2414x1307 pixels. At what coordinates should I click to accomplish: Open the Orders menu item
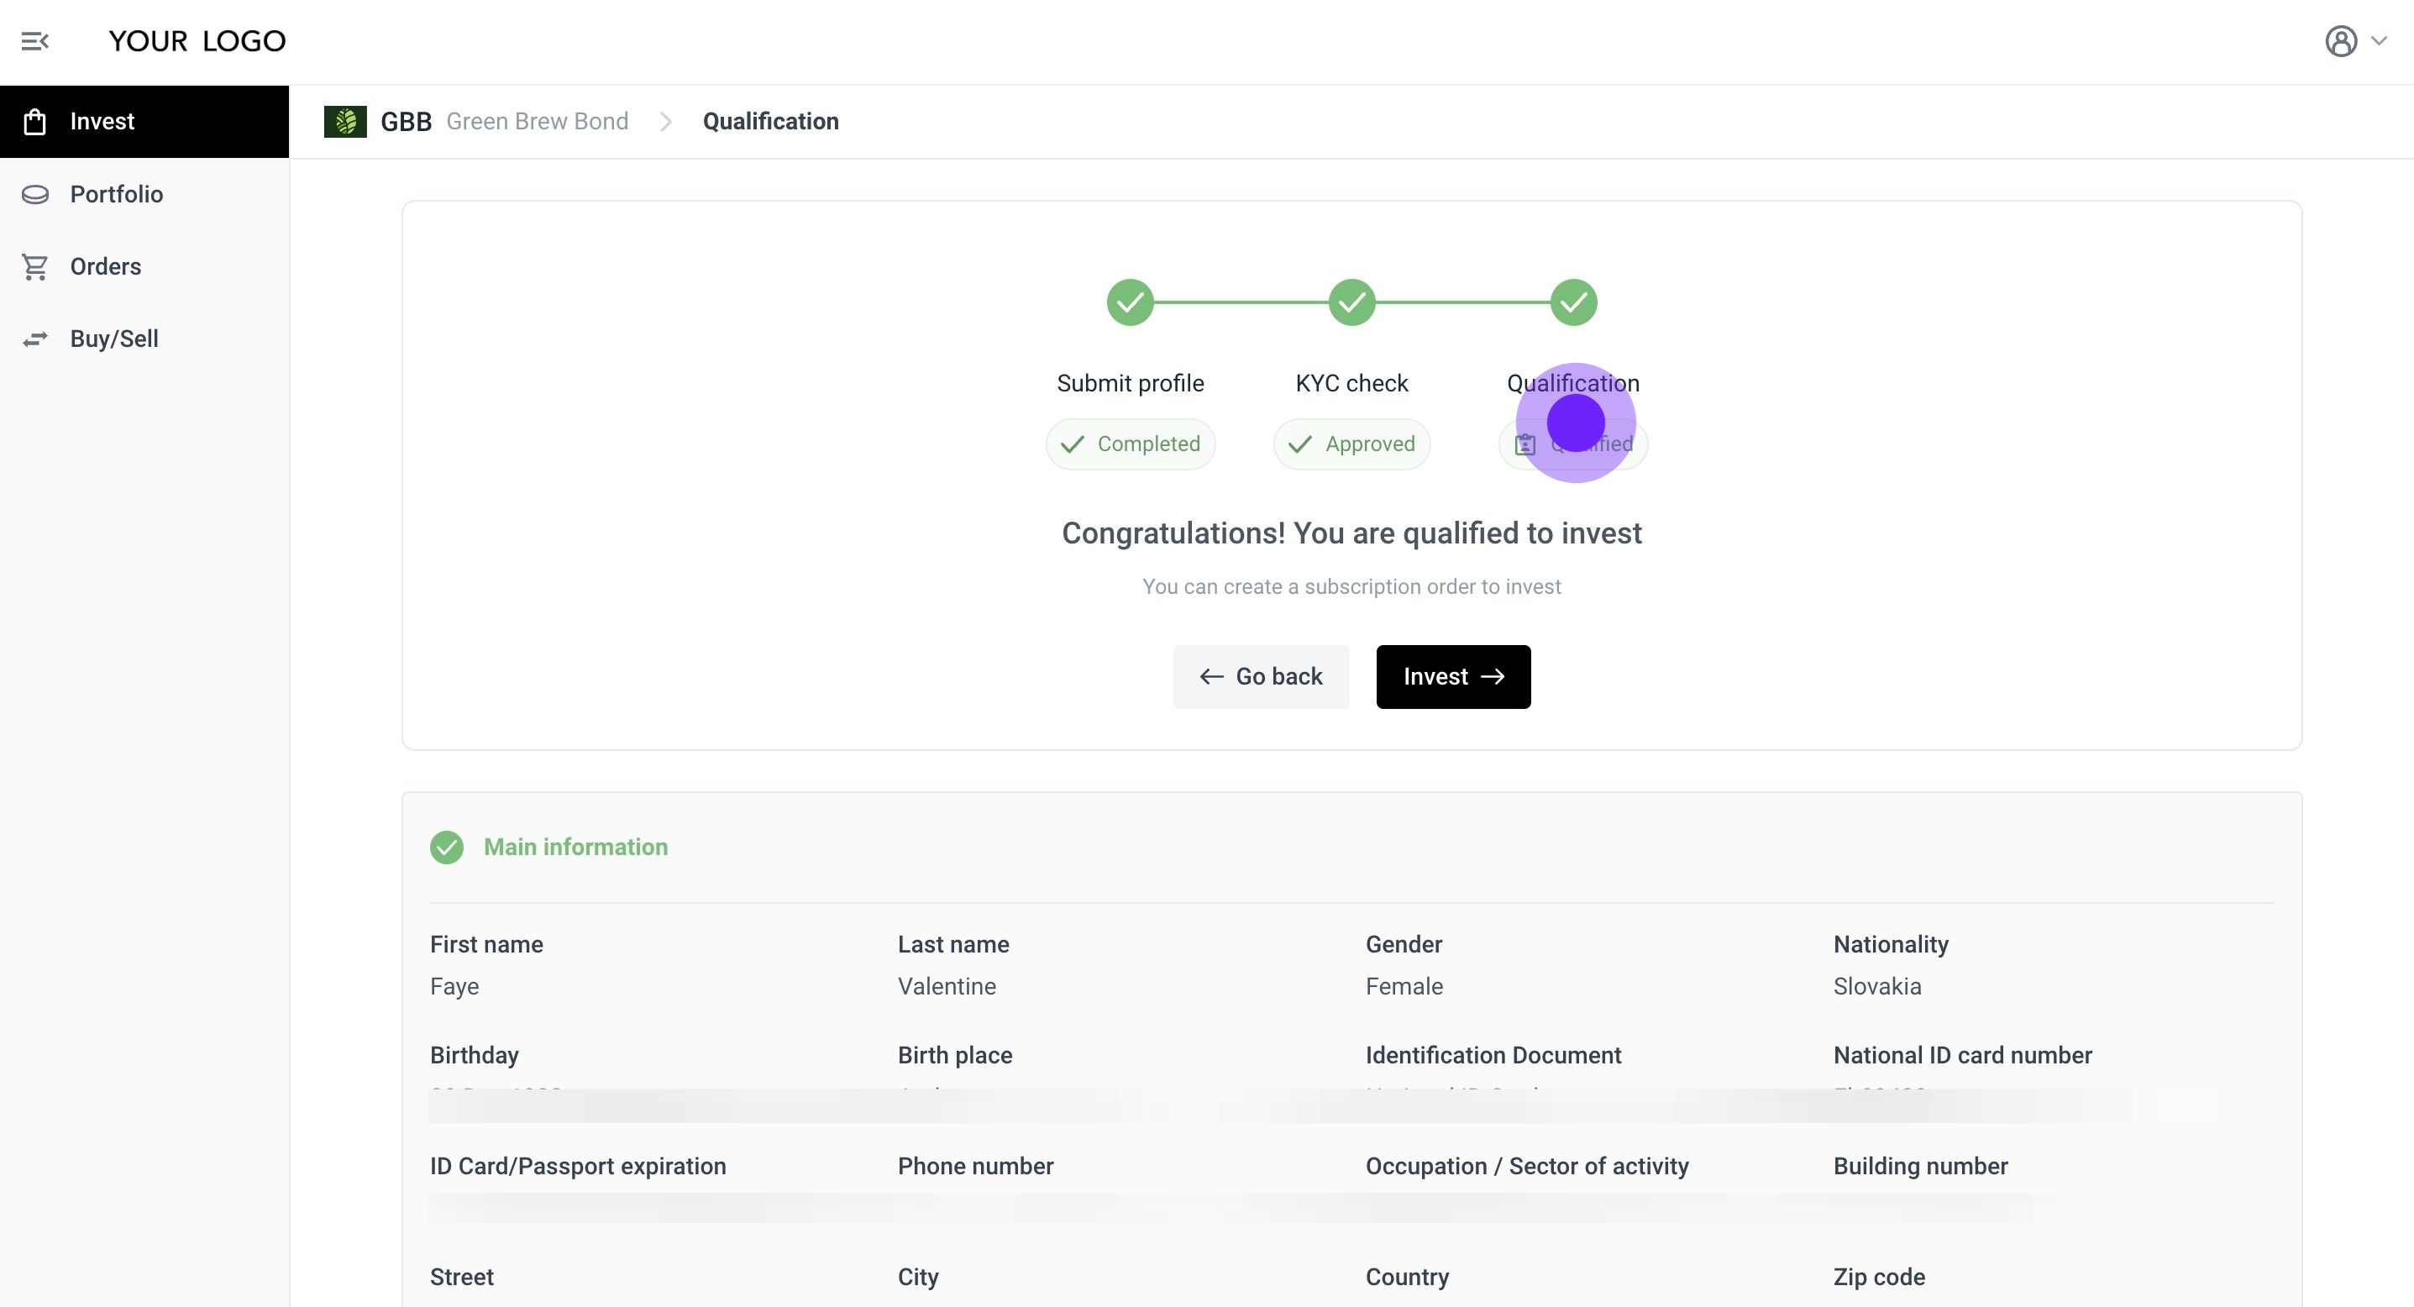click(x=105, y=267)
